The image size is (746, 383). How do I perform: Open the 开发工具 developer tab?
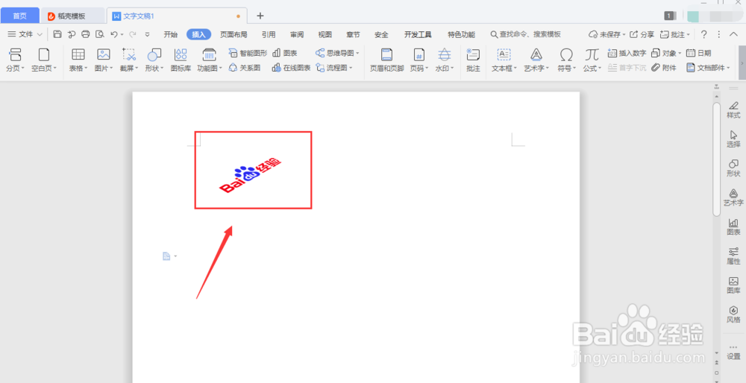[418, 34]
